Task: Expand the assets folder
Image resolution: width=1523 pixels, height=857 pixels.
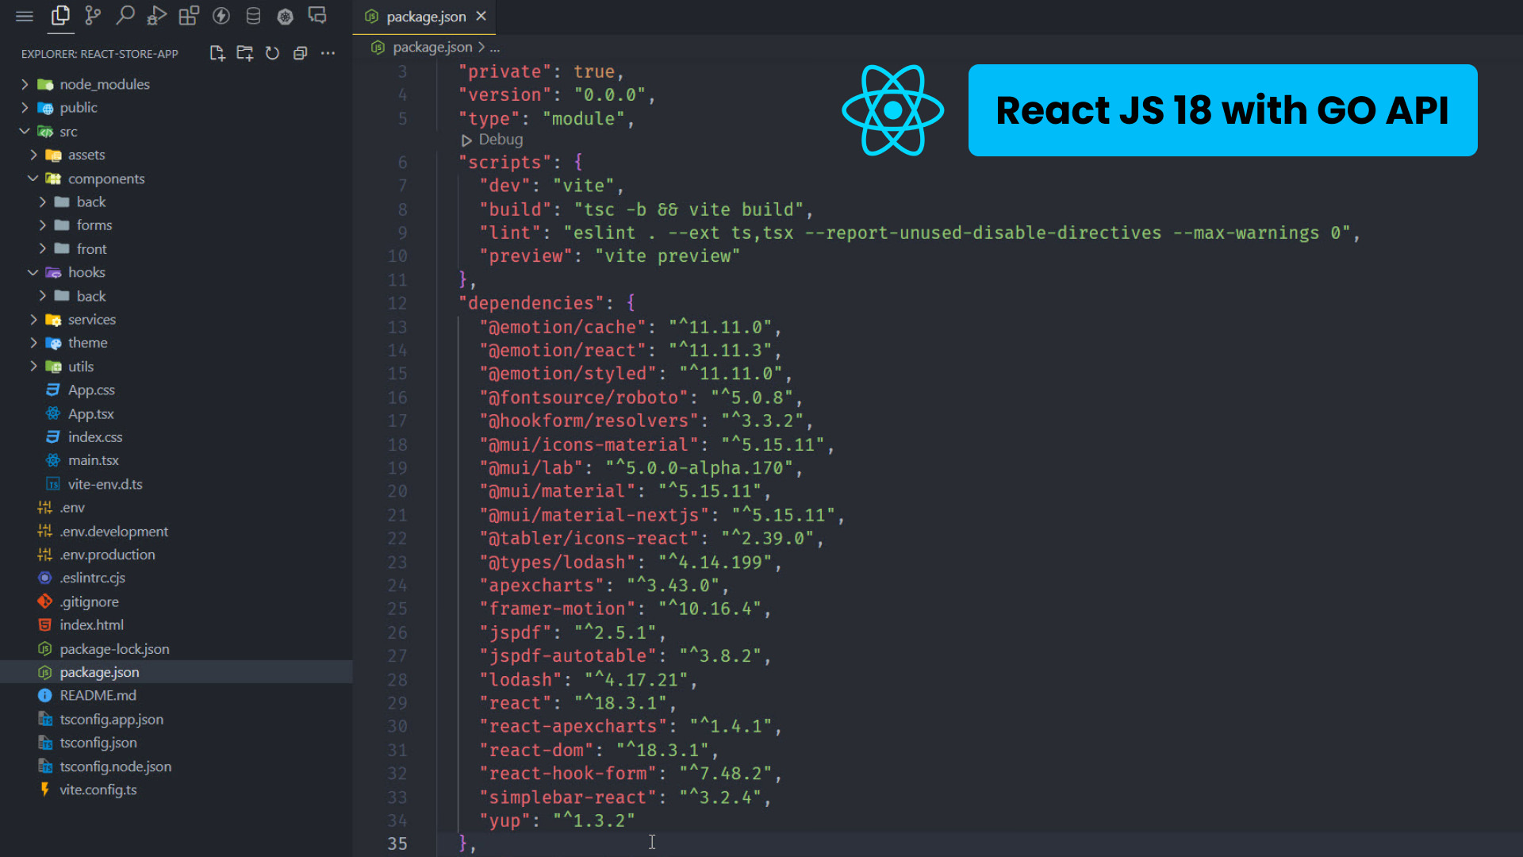Action: click(x=86, y=155)
